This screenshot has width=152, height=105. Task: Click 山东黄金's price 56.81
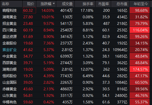click(x=28, y=96)
